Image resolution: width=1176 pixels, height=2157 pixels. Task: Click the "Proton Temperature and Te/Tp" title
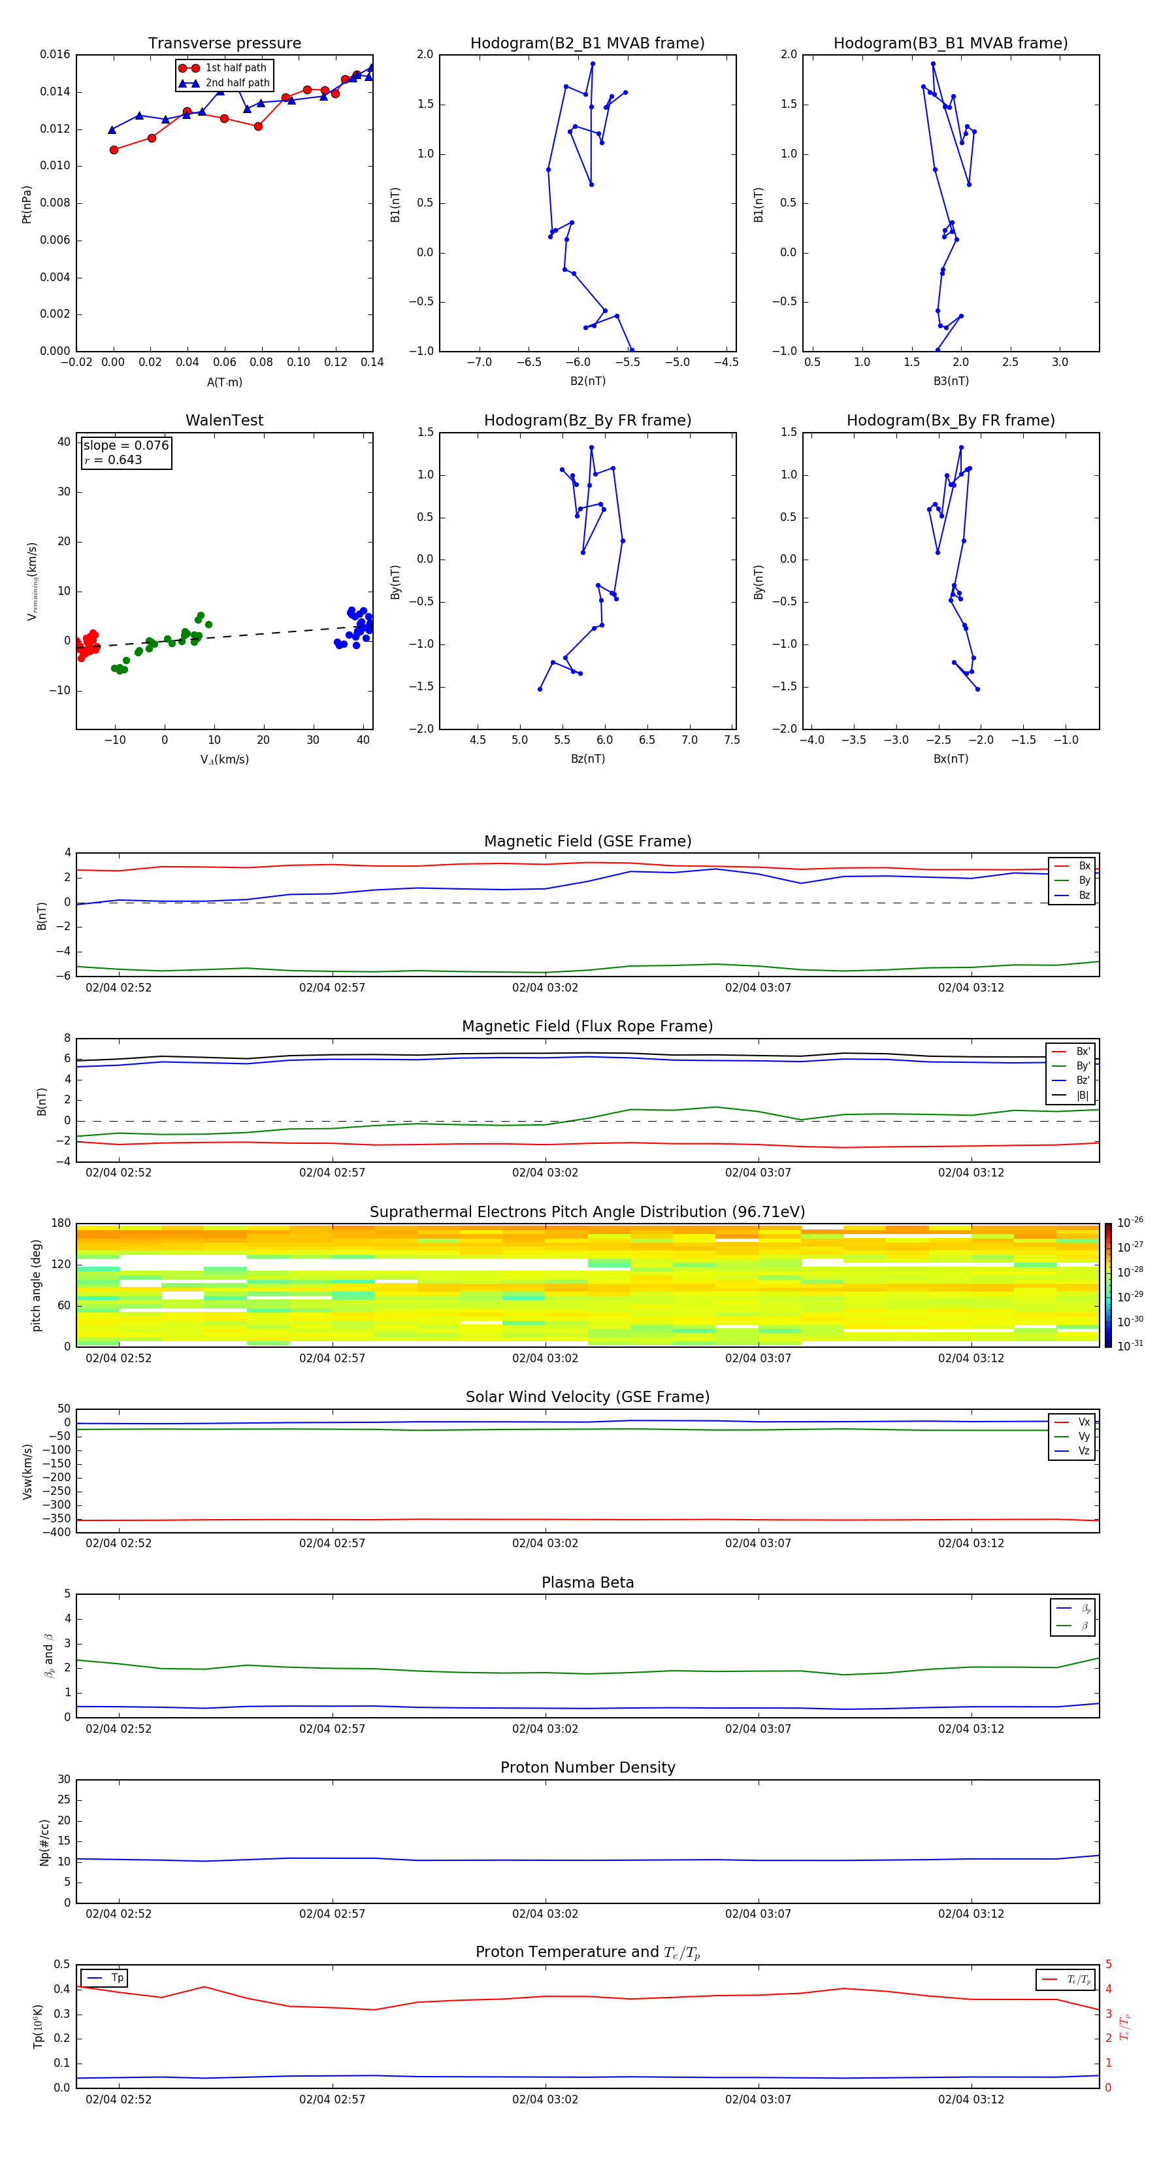(587, 1952)
